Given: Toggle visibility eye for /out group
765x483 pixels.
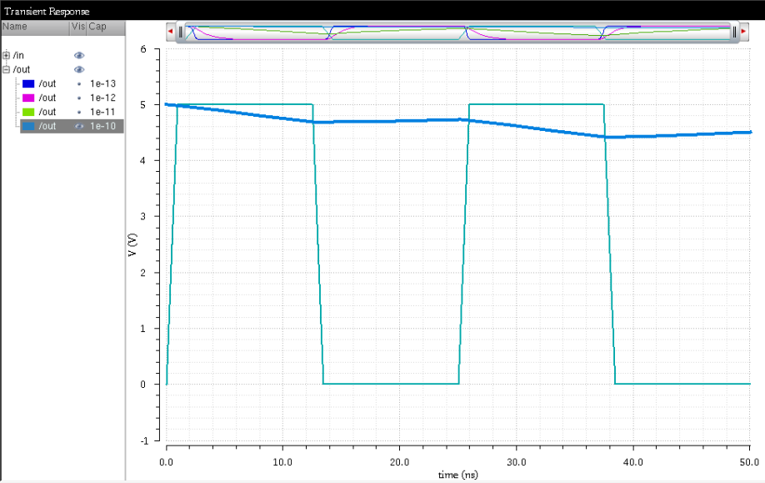Looking at the screenshot, I should (79, 69).
